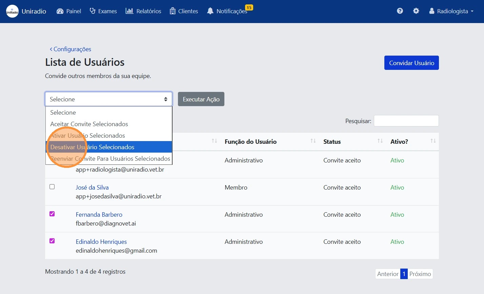Collapse the Selecione action dropdown
Viewport: 484px width, 294px height.
tap(108, 99)
